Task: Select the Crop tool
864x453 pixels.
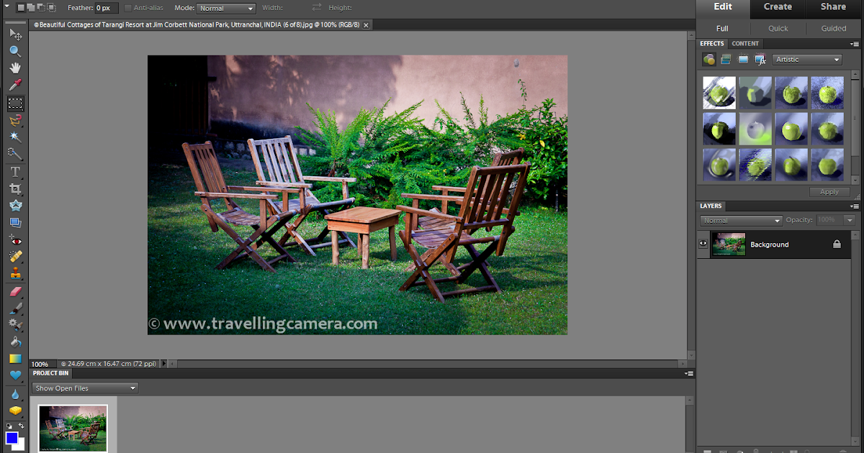Action: tap(15, 189)
